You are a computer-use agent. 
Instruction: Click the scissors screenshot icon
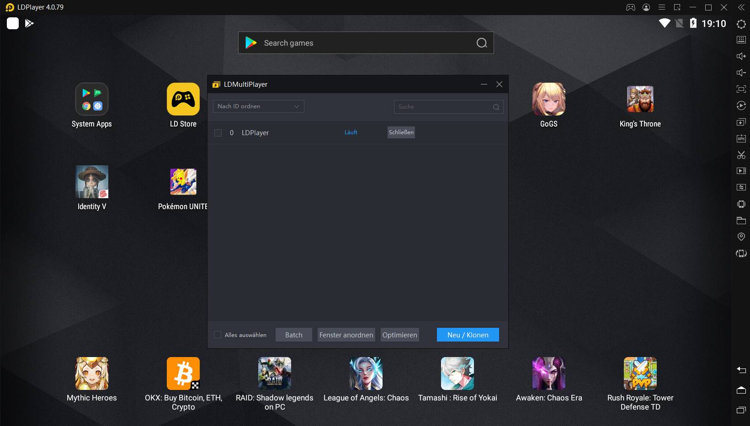(x=741, y=155)
